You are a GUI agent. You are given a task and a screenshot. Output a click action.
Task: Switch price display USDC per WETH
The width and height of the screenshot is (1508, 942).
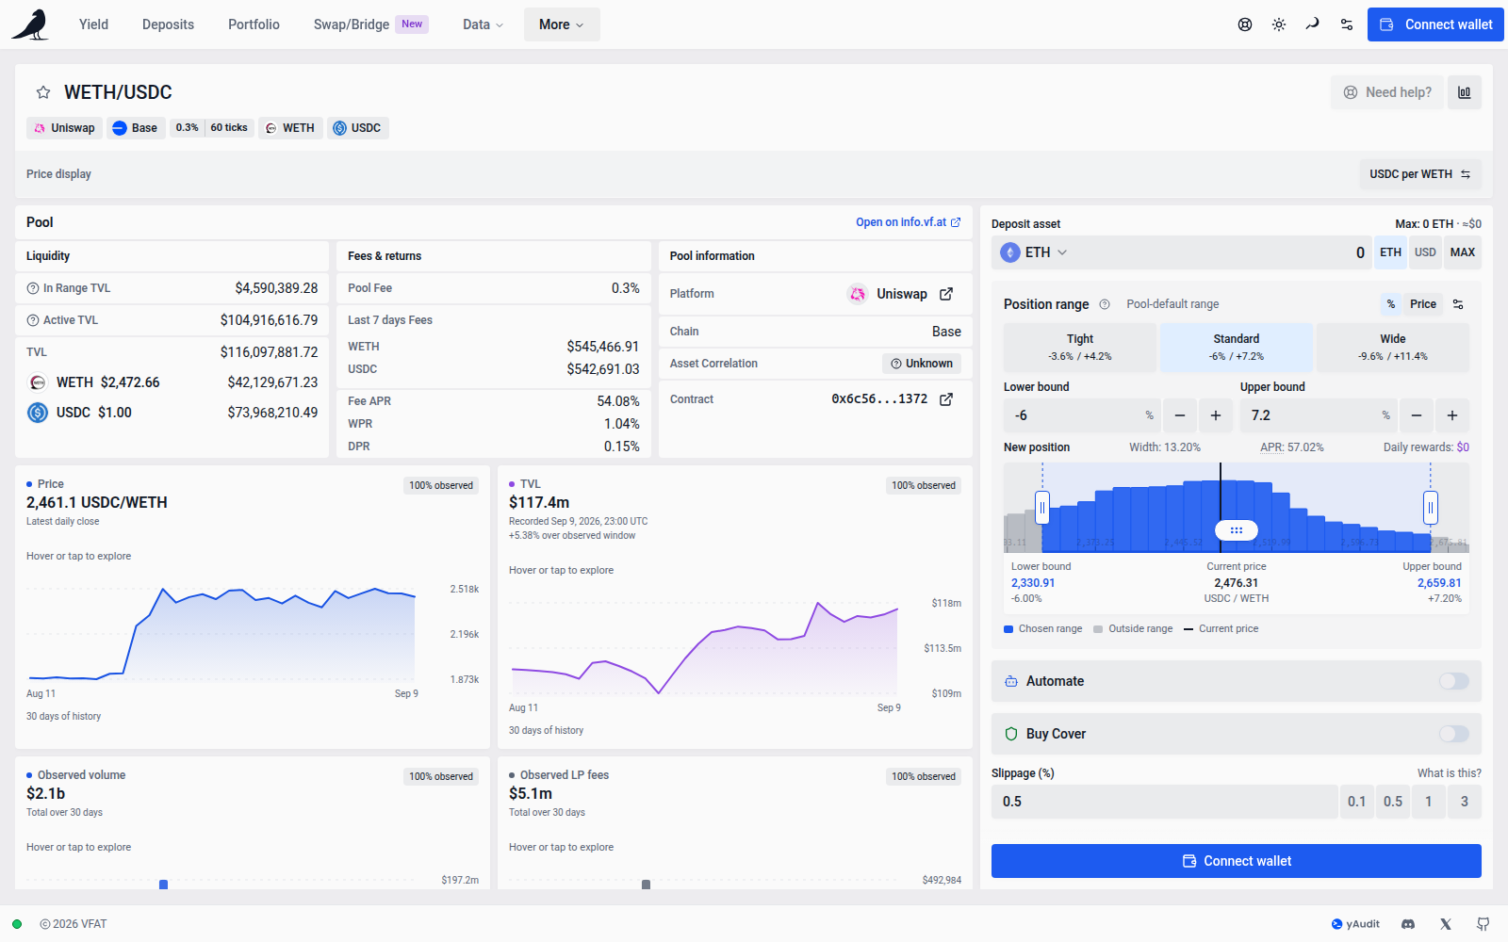(x=1420, y=174)
